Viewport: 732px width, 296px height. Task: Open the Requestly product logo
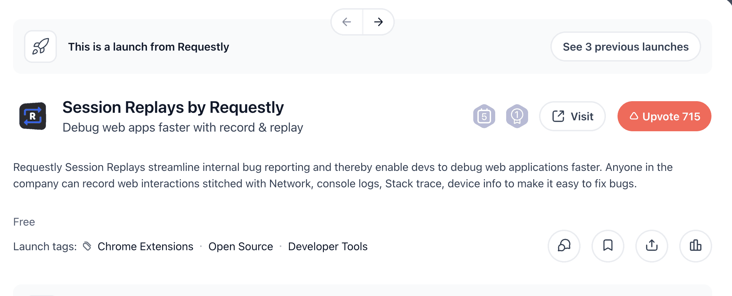point(33,116)
